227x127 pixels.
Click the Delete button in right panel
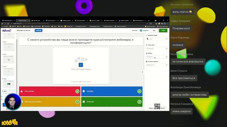click(151, 108)
